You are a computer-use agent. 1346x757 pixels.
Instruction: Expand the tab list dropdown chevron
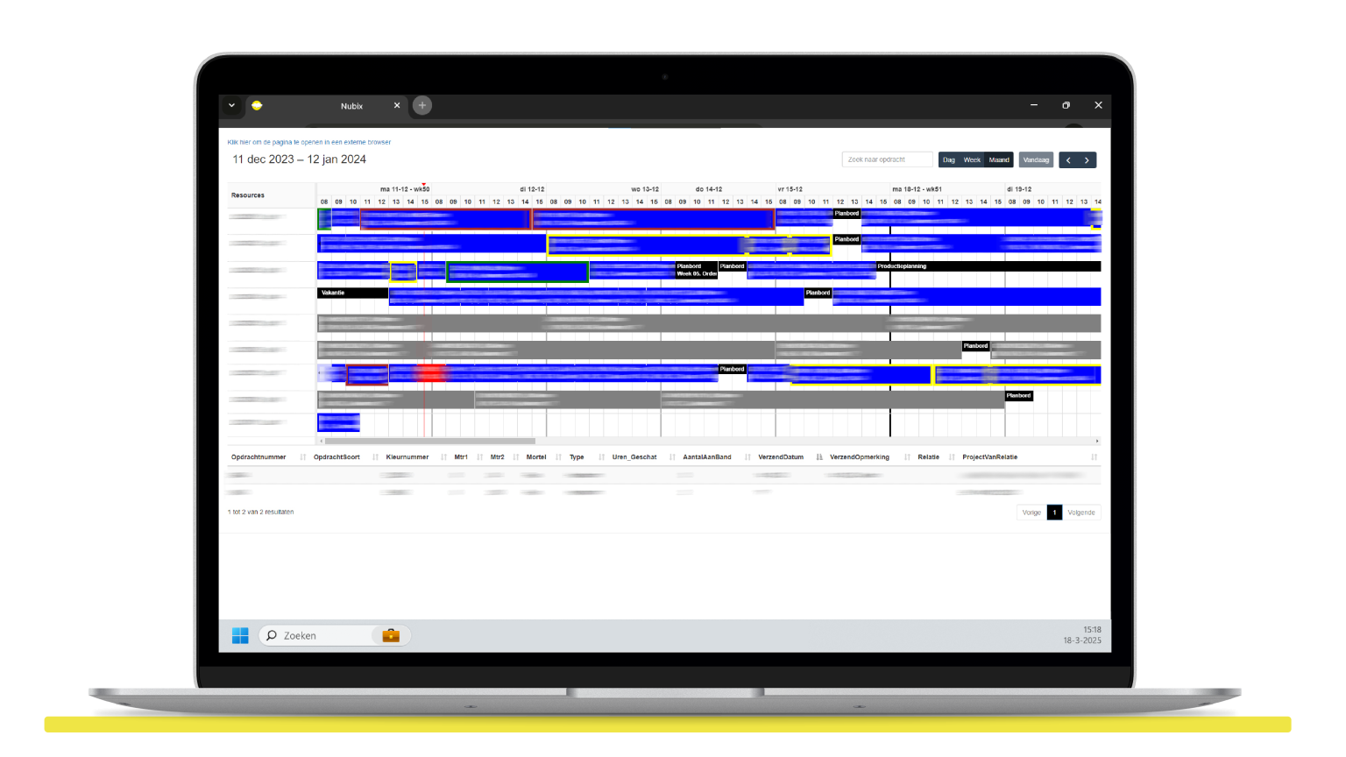click(x=231, y=105)
